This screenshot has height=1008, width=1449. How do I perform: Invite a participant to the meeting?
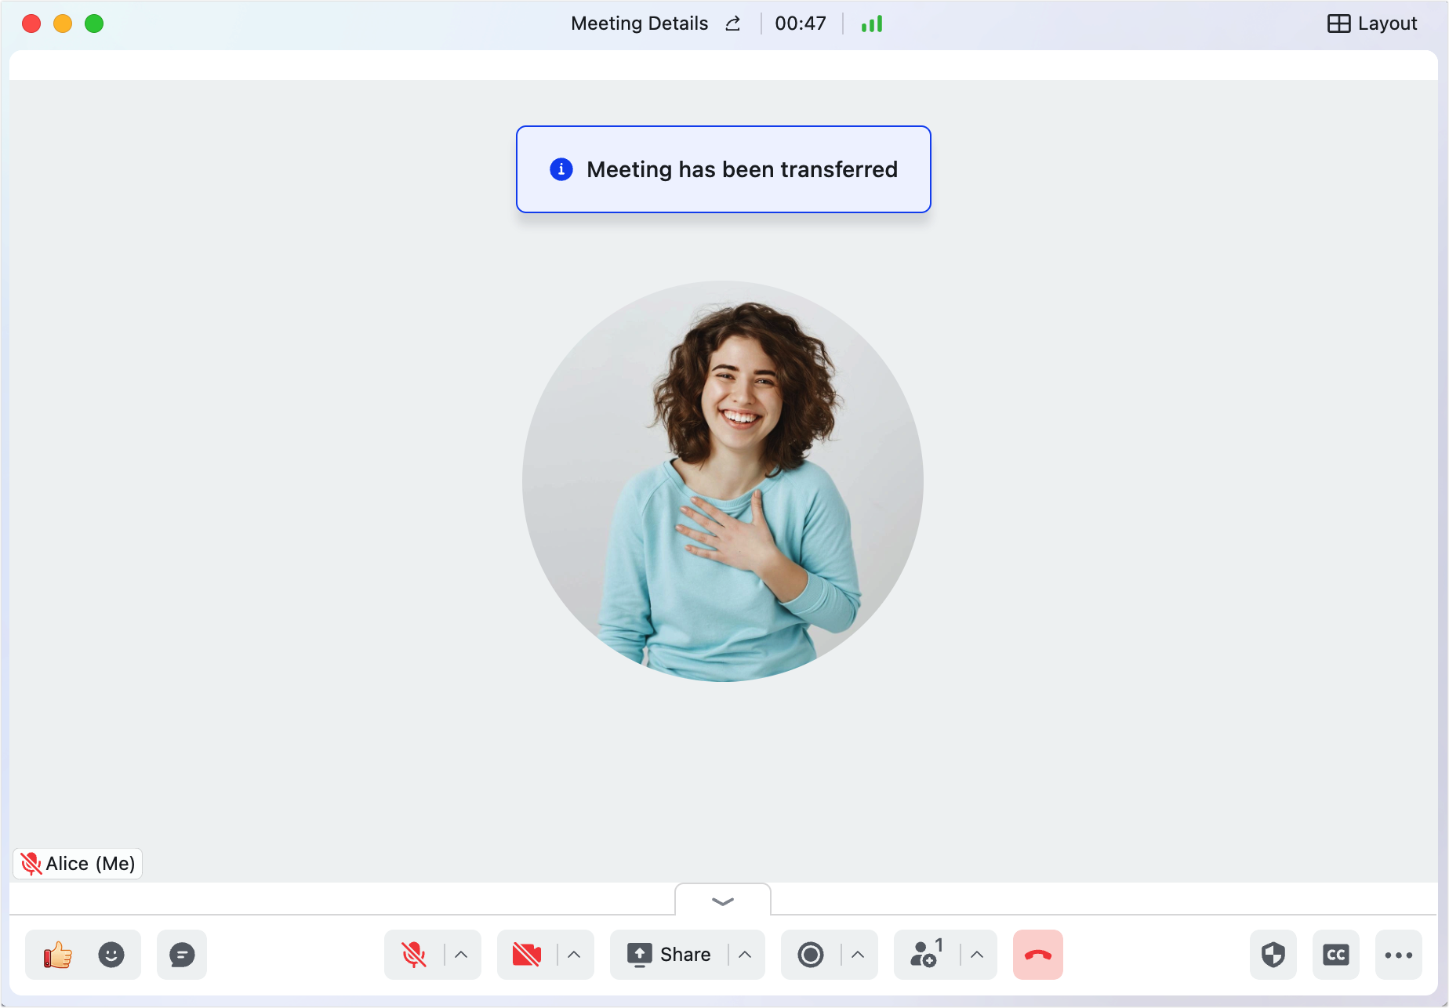924,955
